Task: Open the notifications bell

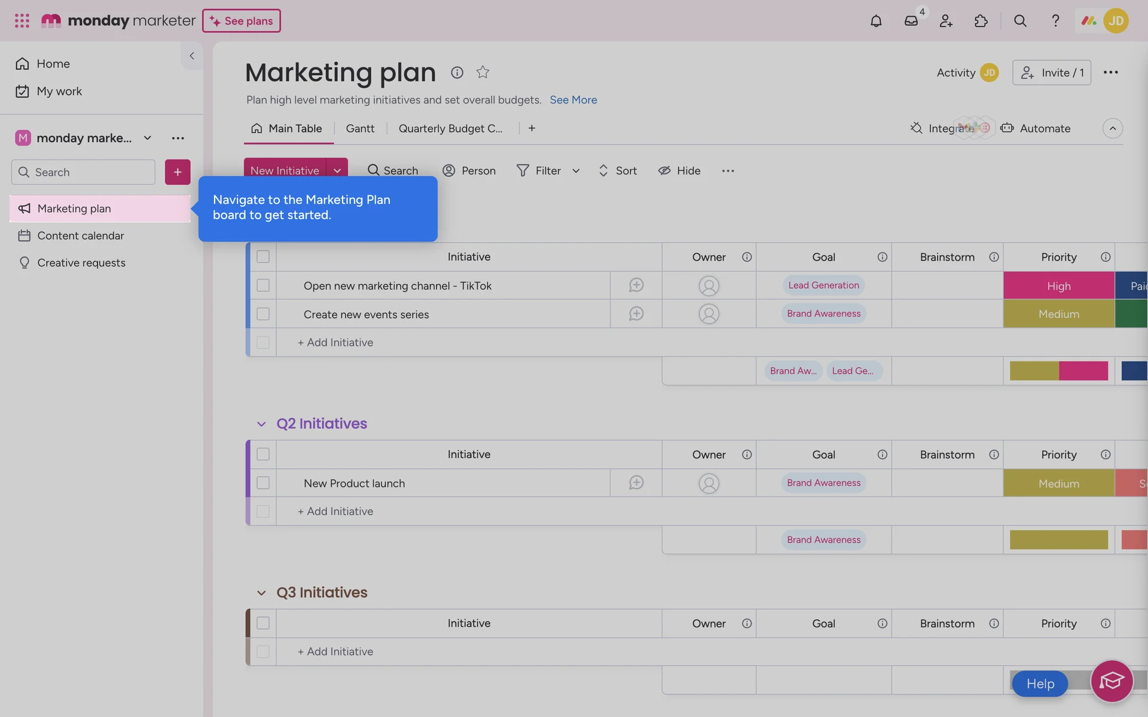Action: [876, 21]
